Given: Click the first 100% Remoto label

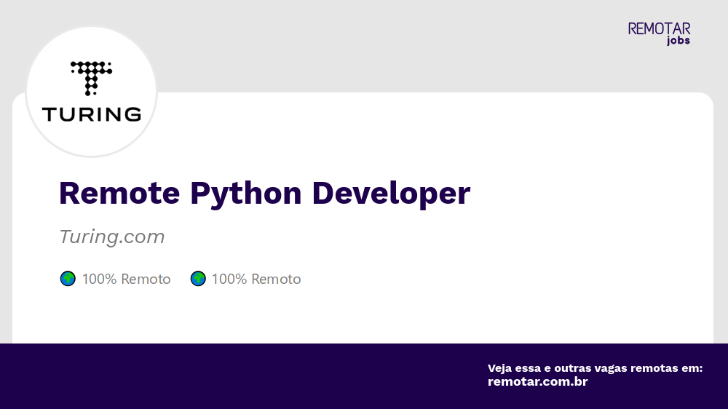Looking at the screenshot, I should coord(126,279).
